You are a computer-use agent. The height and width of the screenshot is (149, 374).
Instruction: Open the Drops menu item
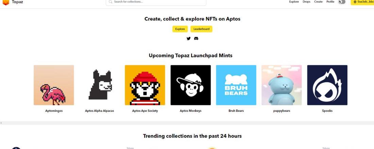306,2
